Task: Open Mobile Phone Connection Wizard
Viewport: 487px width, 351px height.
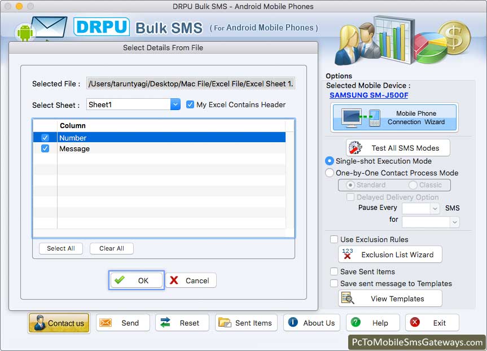Action: [394, 117]
